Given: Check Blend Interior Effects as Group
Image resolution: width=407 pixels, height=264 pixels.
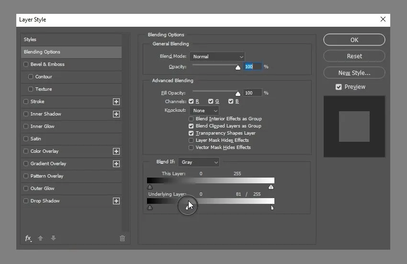Looking at the screenshot, I should click(192, 119).
